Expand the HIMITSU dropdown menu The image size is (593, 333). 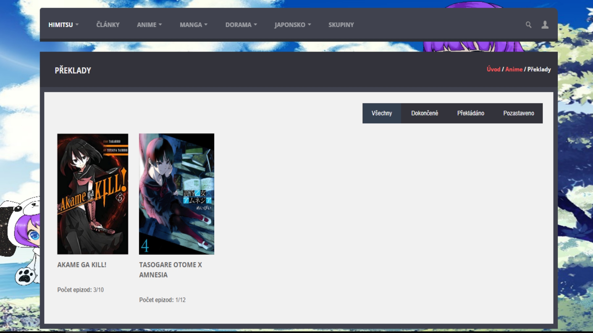pyautogui.click(x=63, y=25)
